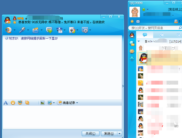The width and height of the screenshot is (182, 138).
Task: Expand the 消息记录 dropdown arrow
Action: (x=77, y=103)
